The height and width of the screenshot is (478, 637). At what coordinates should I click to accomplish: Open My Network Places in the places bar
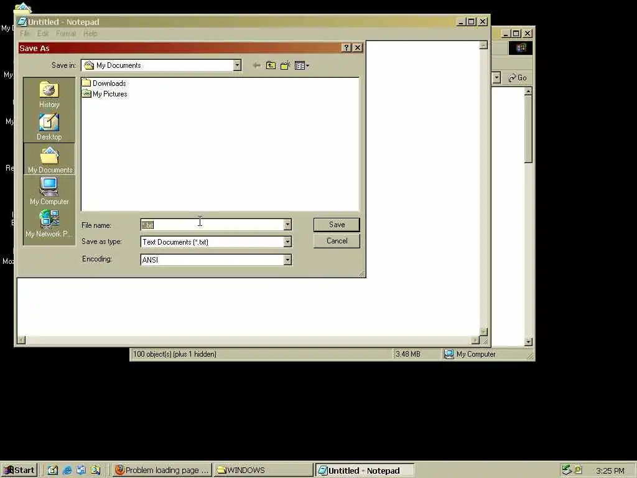[49, 223]
